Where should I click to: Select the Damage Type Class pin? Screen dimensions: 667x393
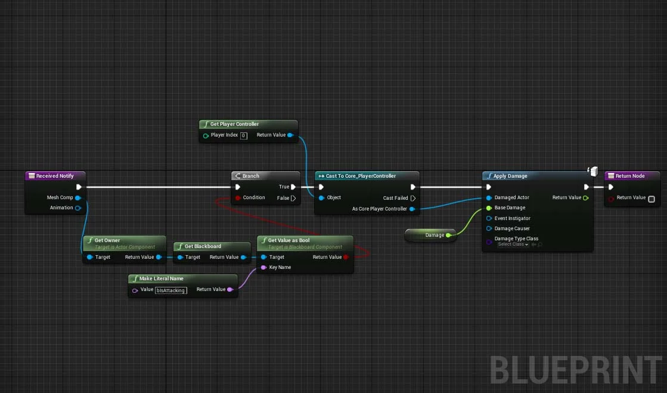[x=489, y=242]
